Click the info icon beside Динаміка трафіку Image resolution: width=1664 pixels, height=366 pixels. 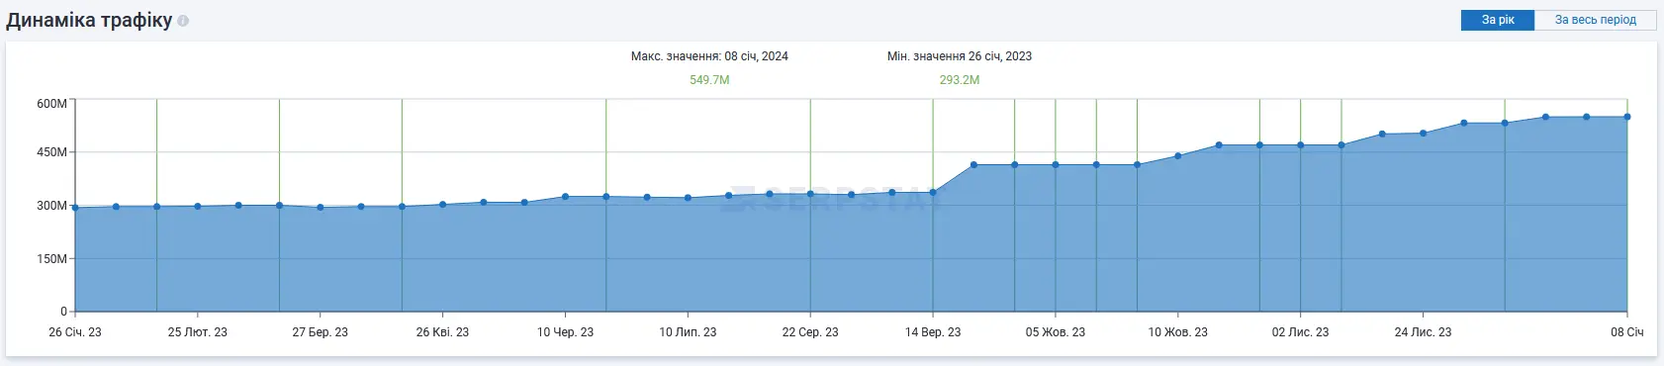[183, 21]
